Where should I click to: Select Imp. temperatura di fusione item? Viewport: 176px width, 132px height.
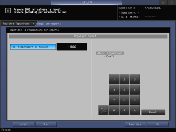pyautogui.click(x=33, y=47)
